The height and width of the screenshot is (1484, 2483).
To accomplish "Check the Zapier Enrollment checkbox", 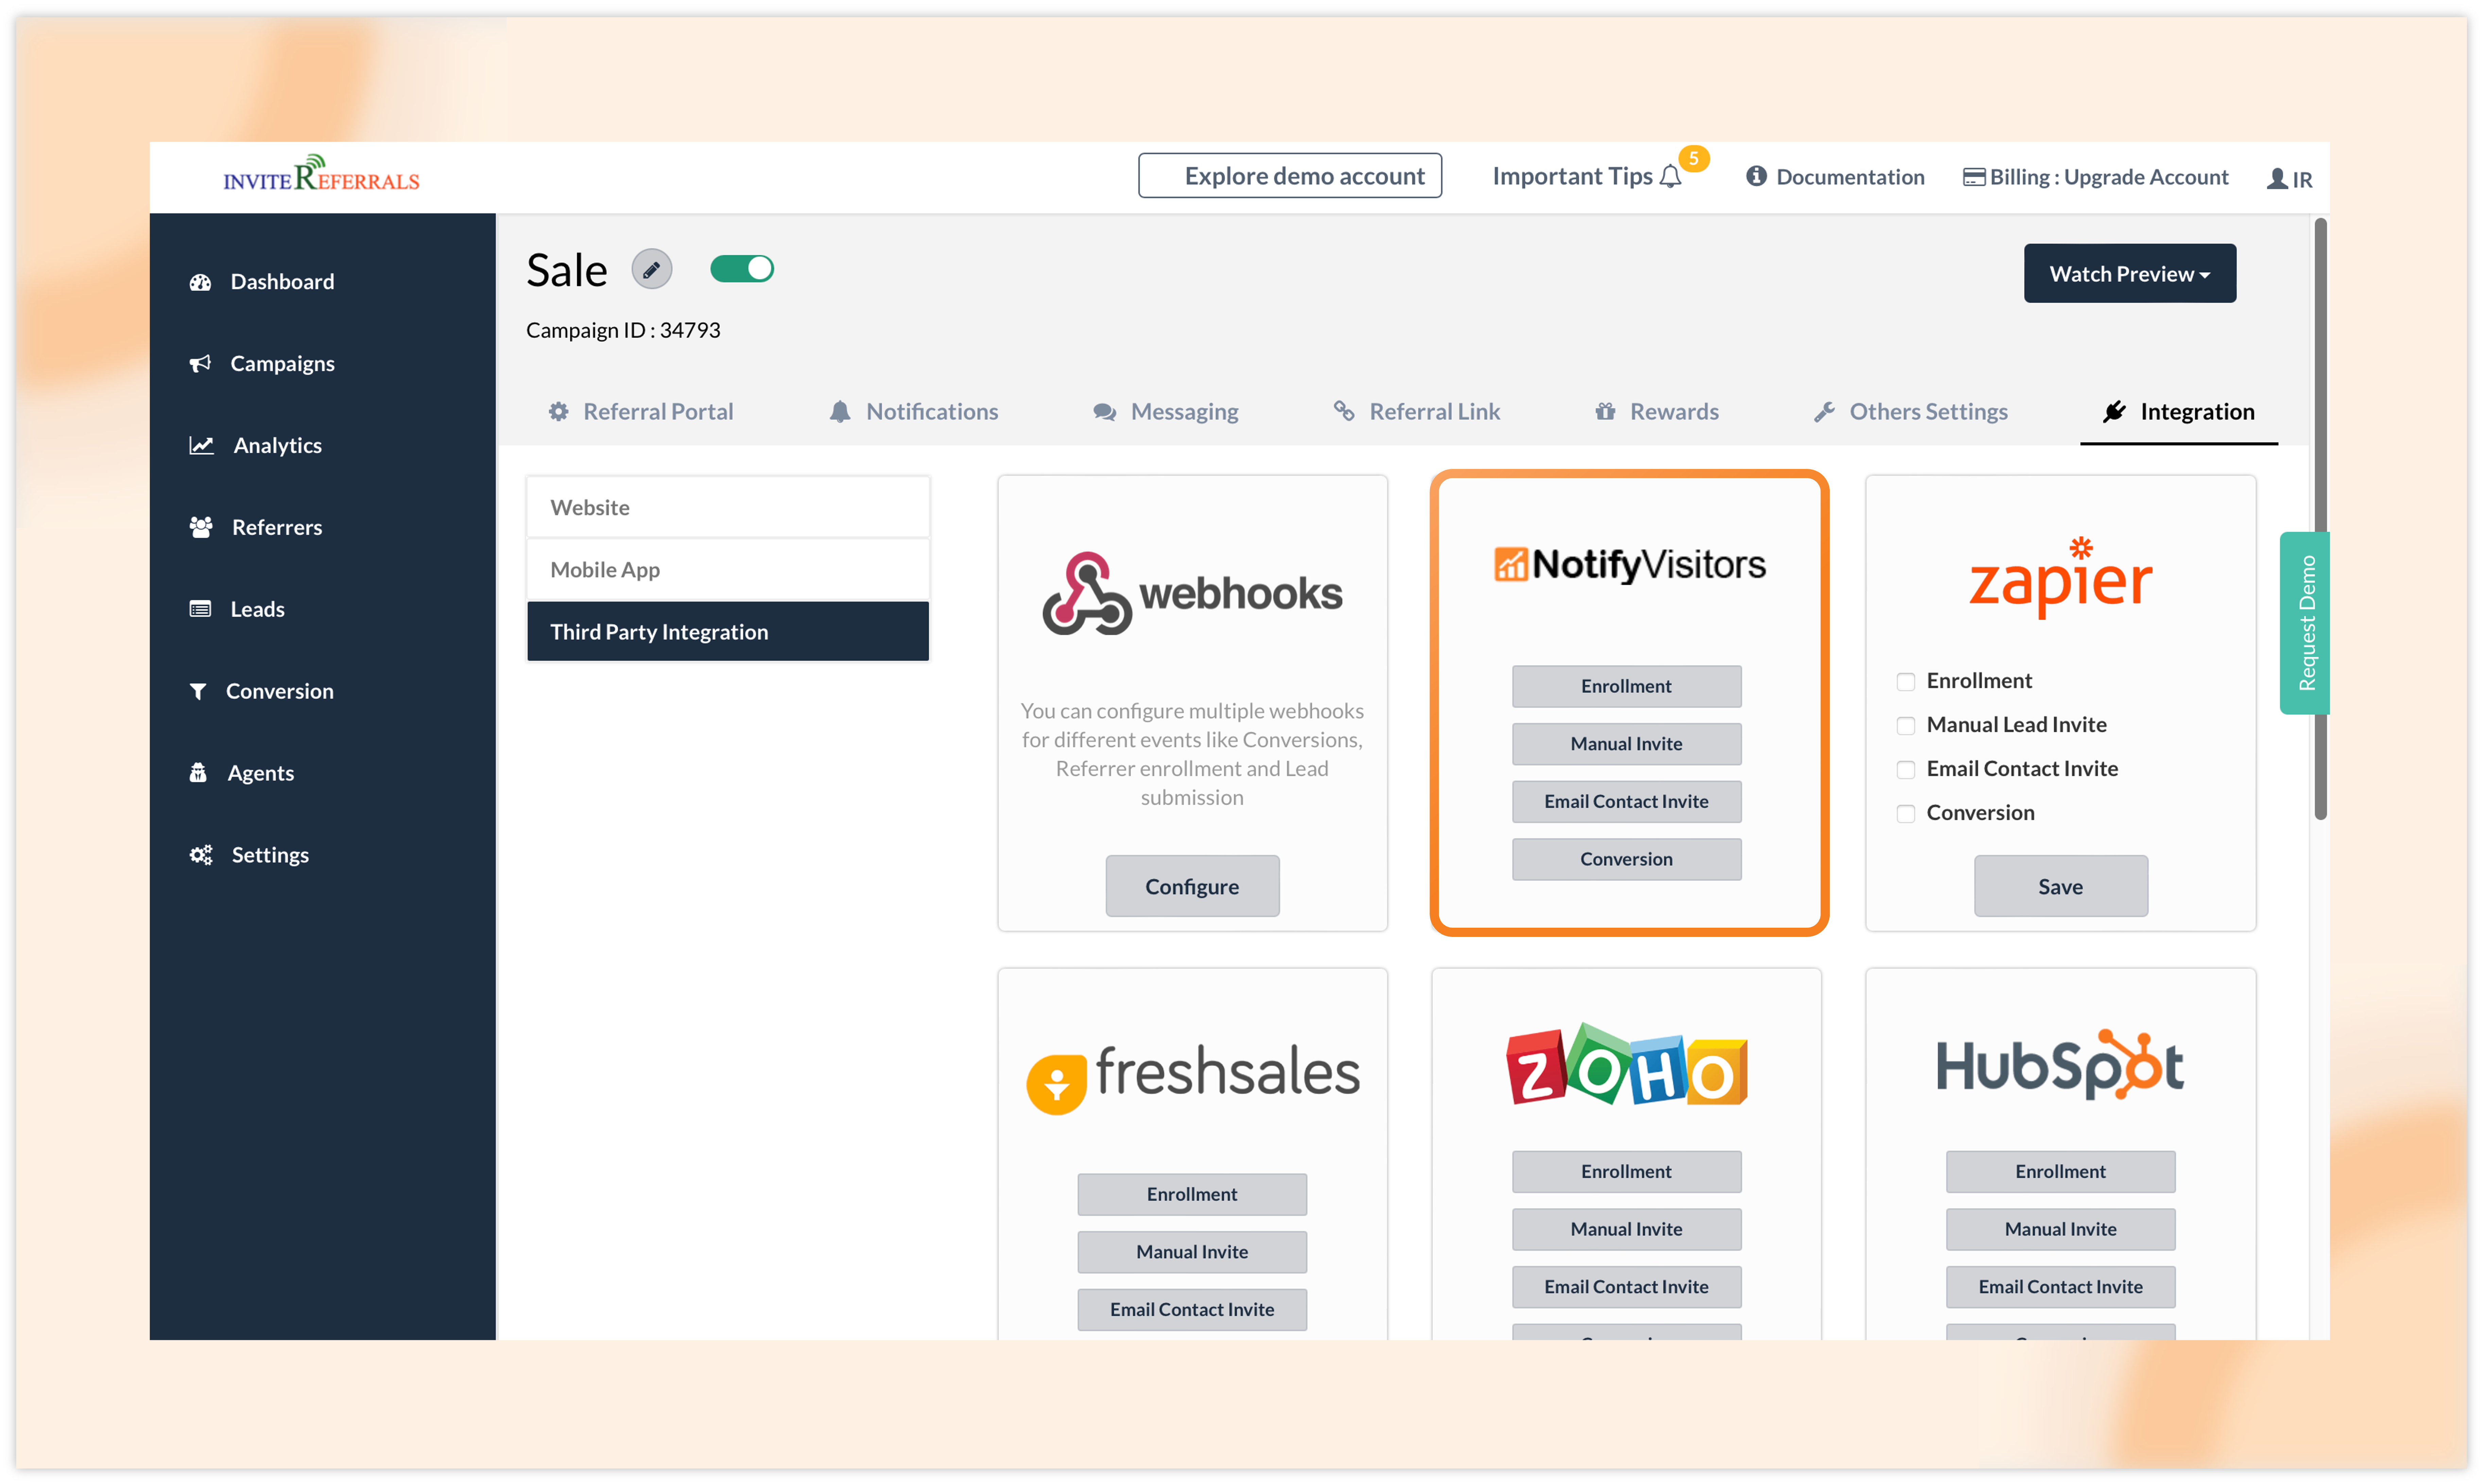I will (1906, 682).
